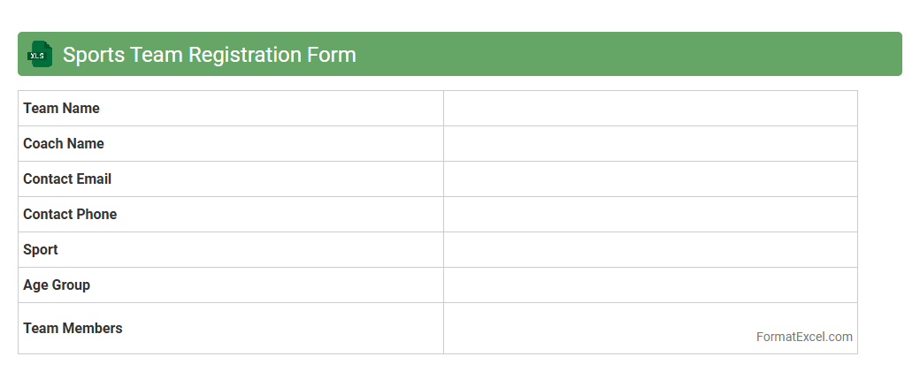Open the FormatExcel.com watermark link
The image size is (920, 372).
[x=804, y=337]
